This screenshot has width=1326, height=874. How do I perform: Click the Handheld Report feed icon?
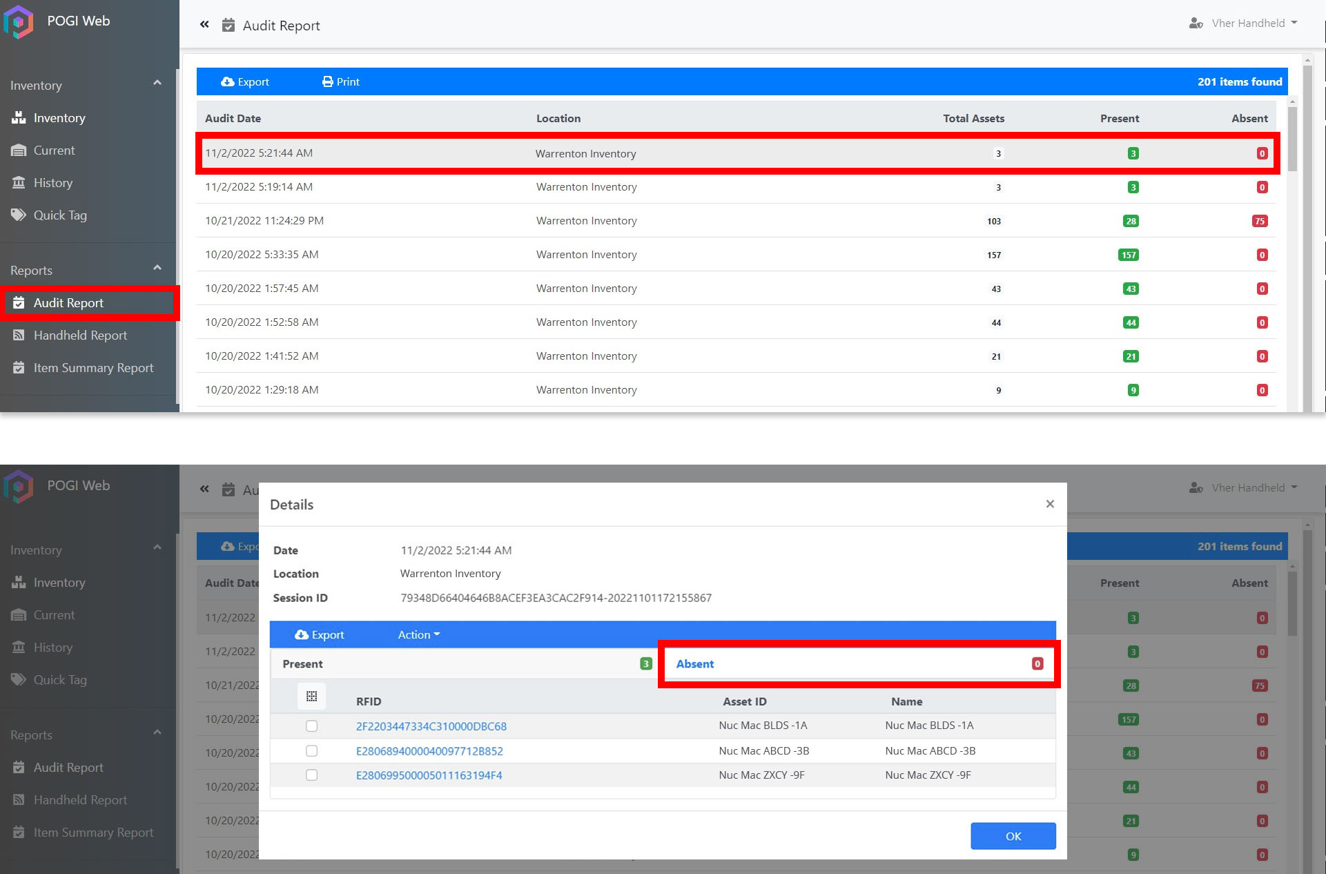[x=19, y=336]
